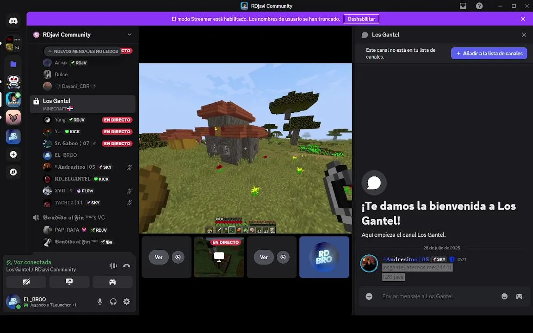Viewport: 533px width, 333px height.
Task: Click Voz conectada connection status
Action: (32, 262)
